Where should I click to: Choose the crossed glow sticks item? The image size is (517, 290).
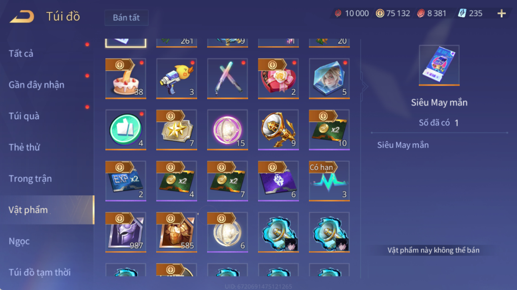(x=227, y=78)
